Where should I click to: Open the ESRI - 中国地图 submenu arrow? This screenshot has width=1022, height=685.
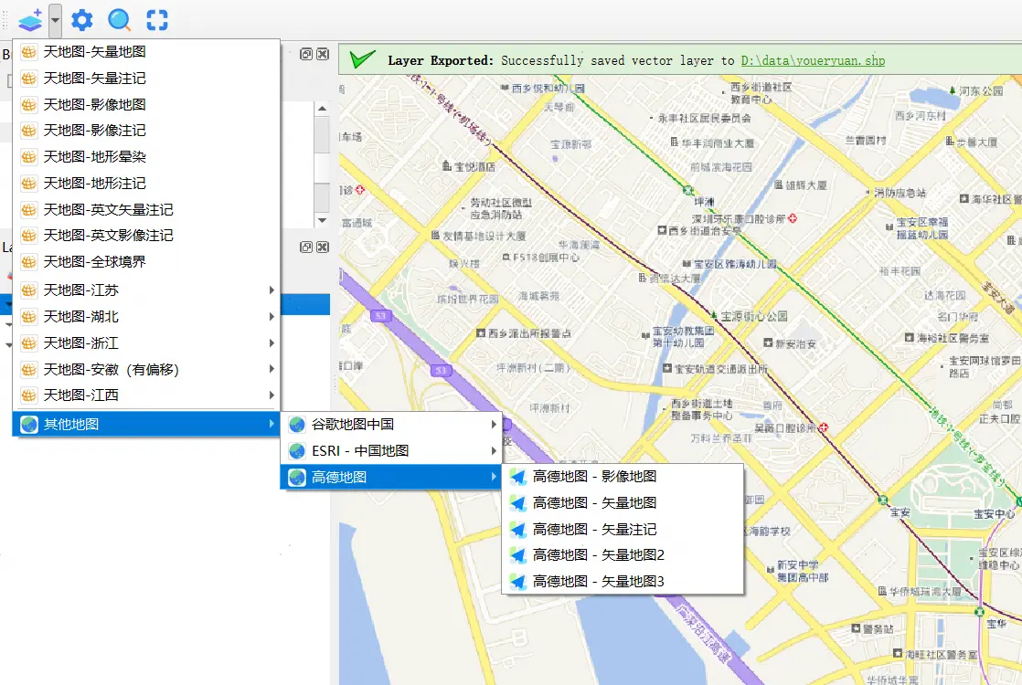coord(494,450)
